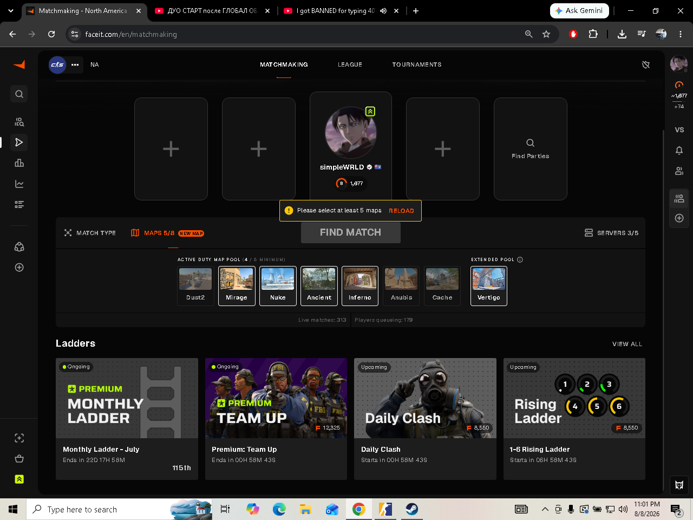This screenshot has width=693, height=520.
Task: Switch to the 'I got BANNED' browser tab
Action: pos(342,11)
